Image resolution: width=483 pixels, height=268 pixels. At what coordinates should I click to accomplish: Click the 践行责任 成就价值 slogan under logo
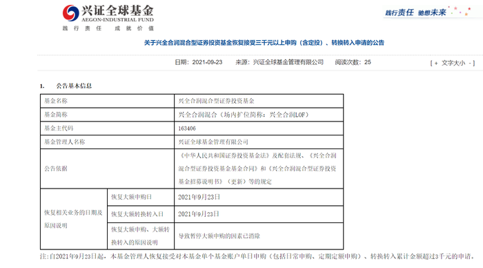click(x=108, y=28)
